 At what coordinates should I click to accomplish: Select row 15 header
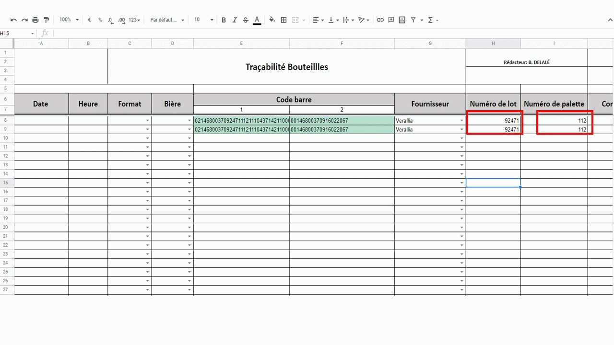[x=7, y=183]
